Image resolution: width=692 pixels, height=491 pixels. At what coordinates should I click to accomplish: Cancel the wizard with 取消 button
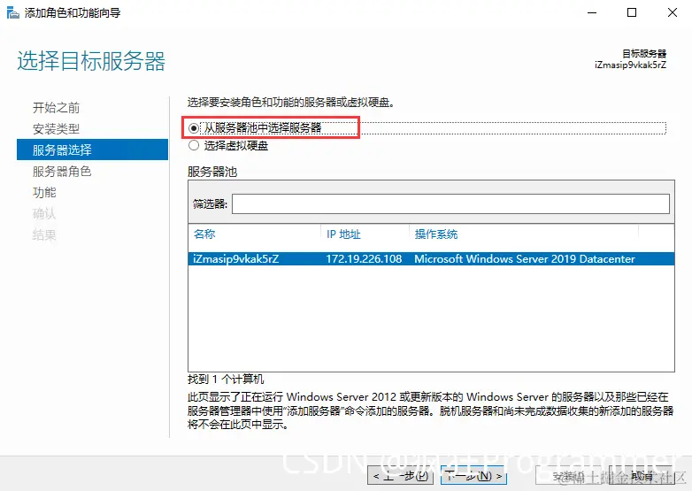pyautogui.click(x=642, y=476)
